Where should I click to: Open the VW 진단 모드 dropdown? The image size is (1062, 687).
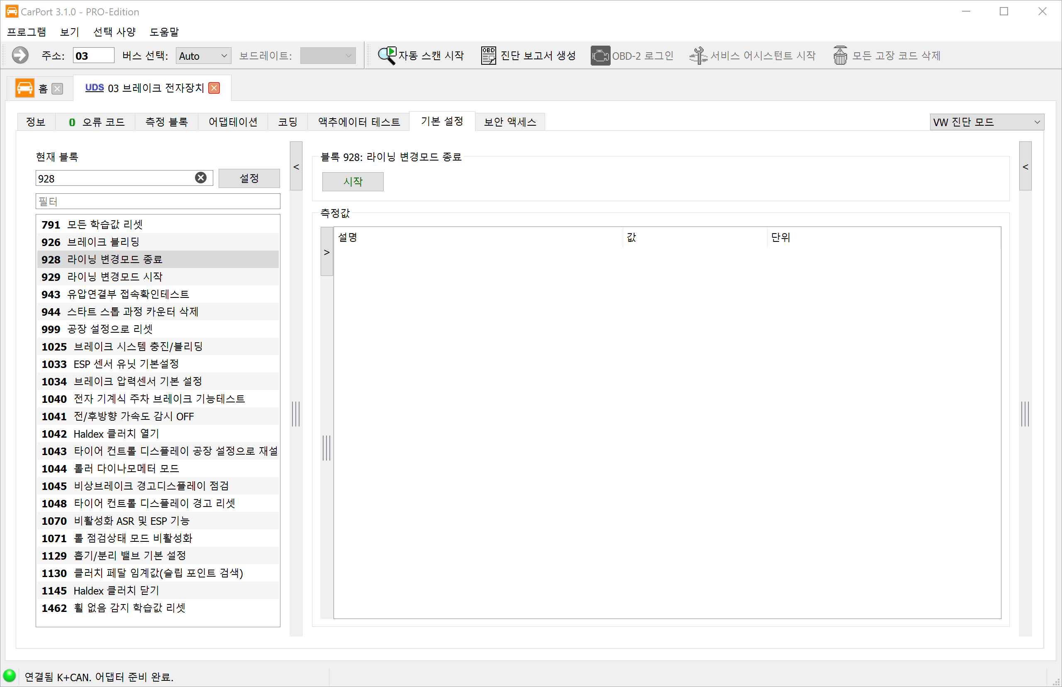pos(986,122)
